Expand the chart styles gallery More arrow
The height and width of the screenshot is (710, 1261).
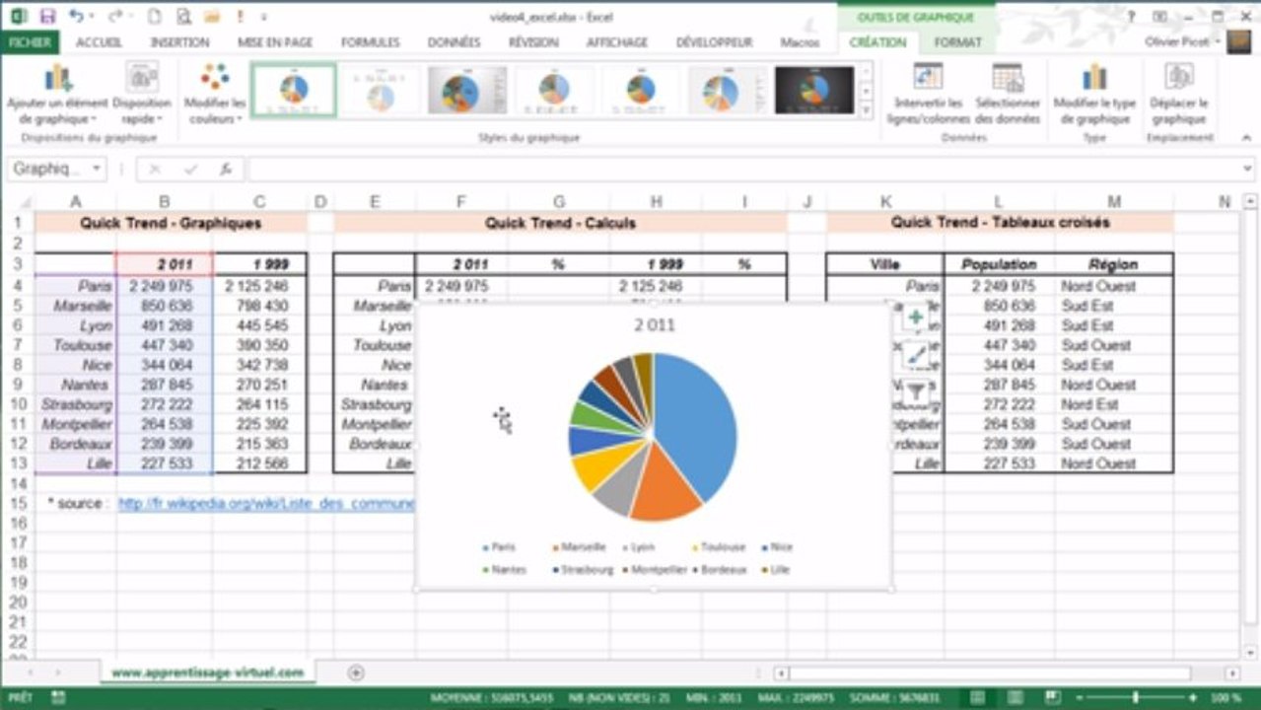point(867,109)
